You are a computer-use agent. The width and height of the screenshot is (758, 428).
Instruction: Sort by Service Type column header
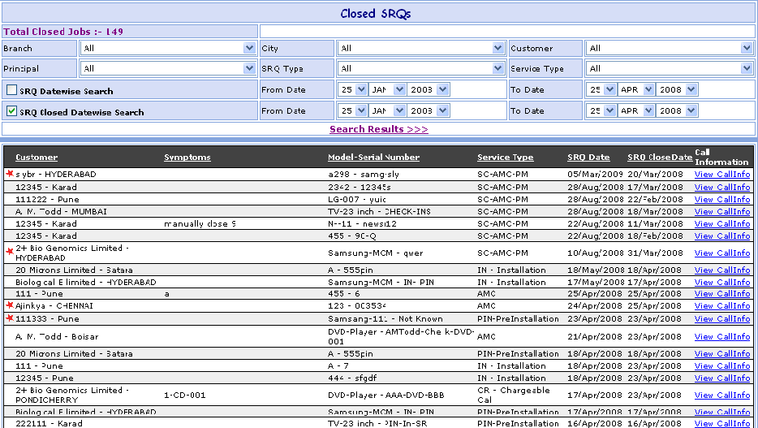(505, 157)
